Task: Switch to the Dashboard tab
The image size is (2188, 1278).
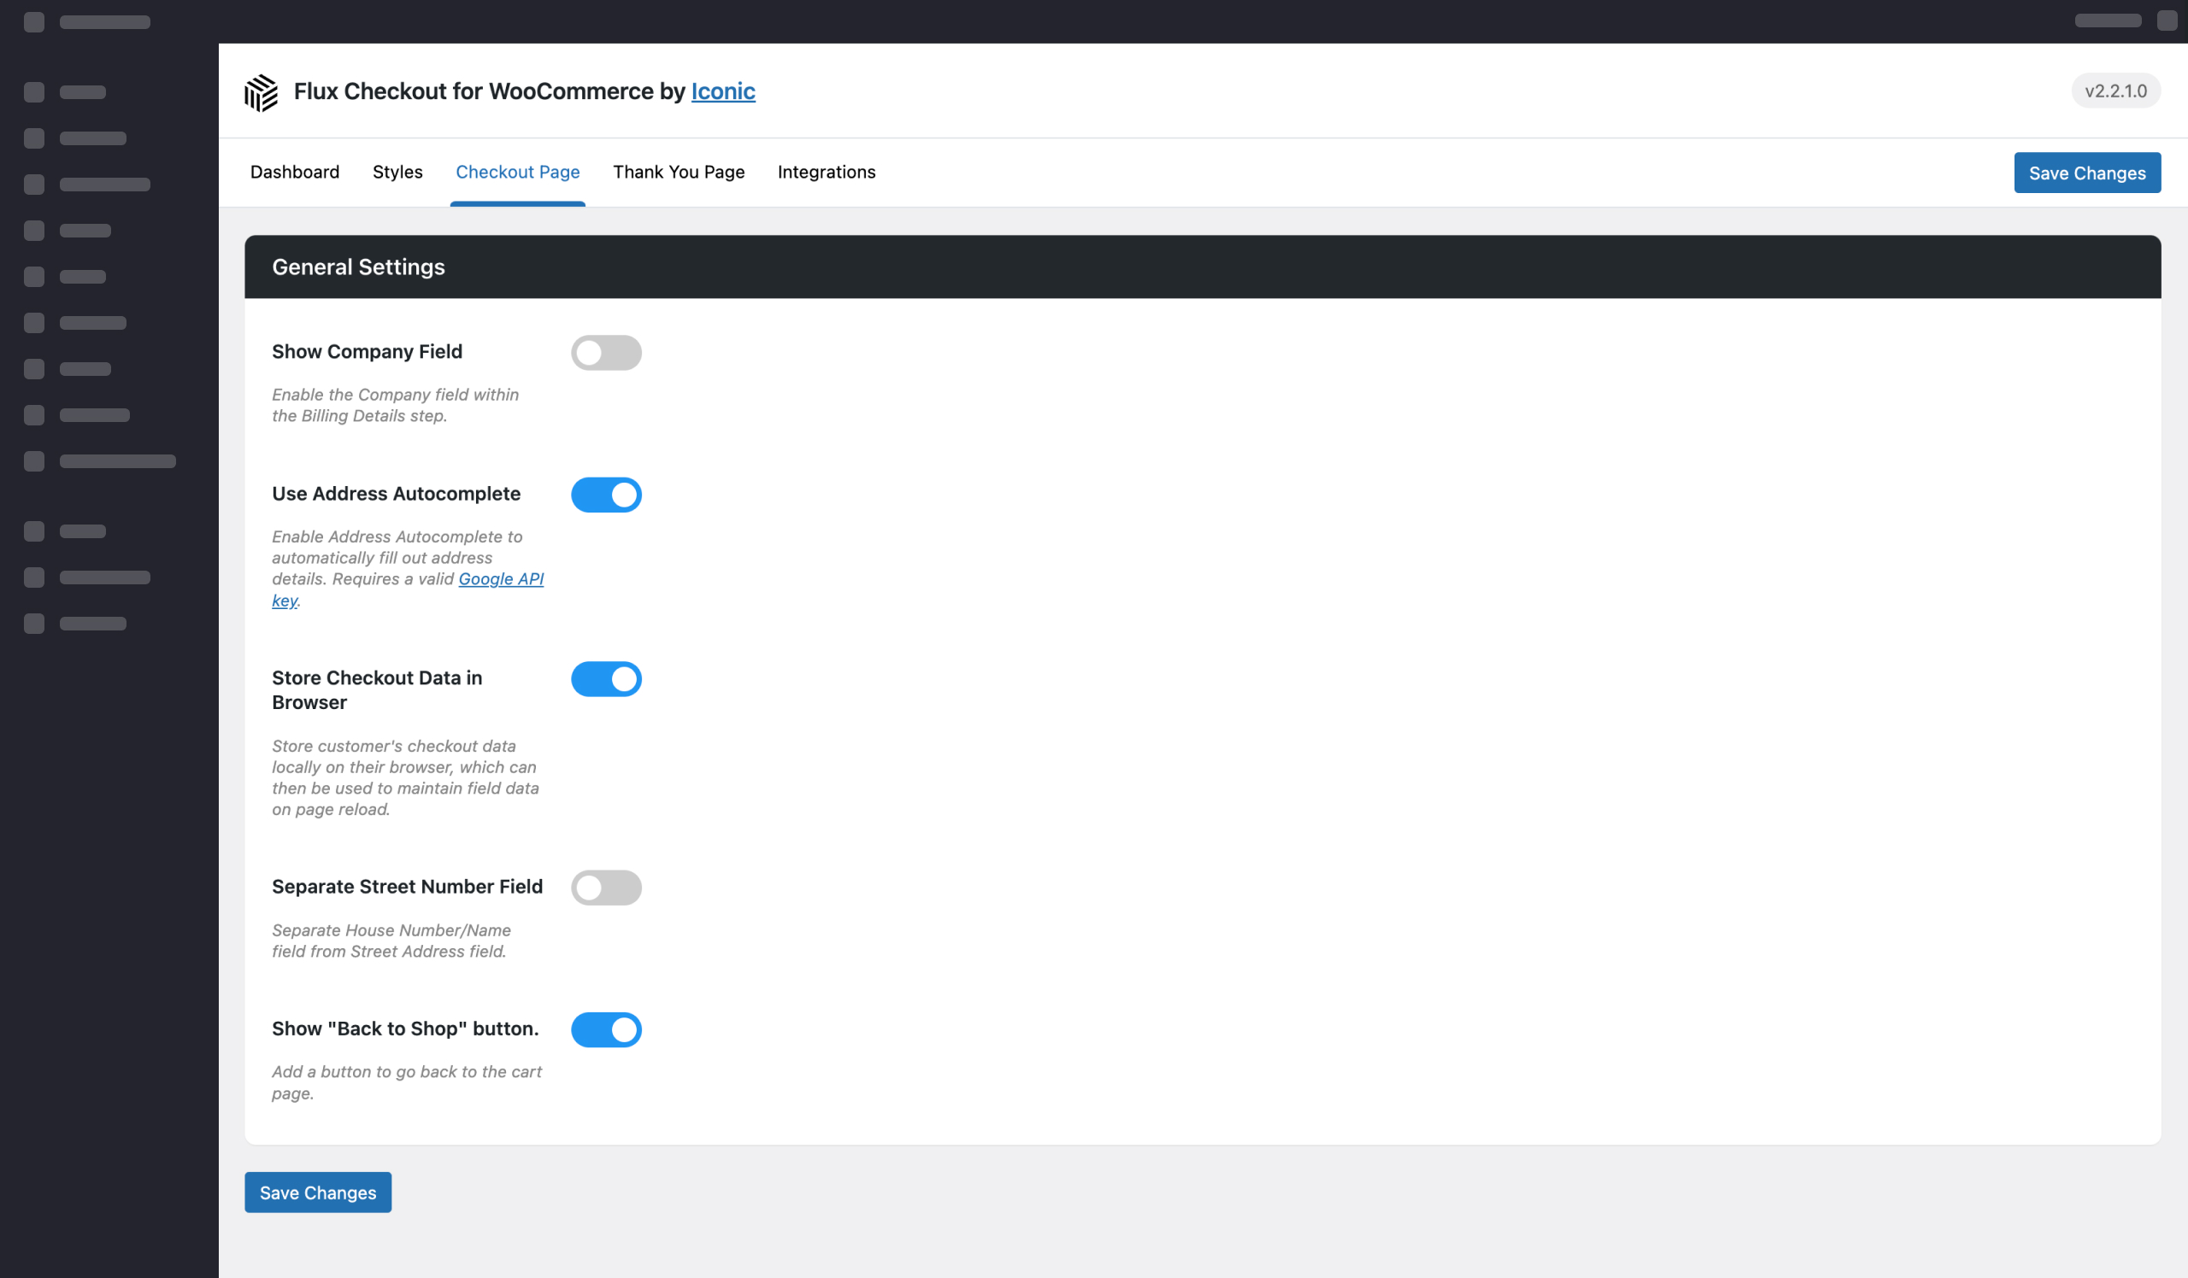Action: [x=294, y=172]
